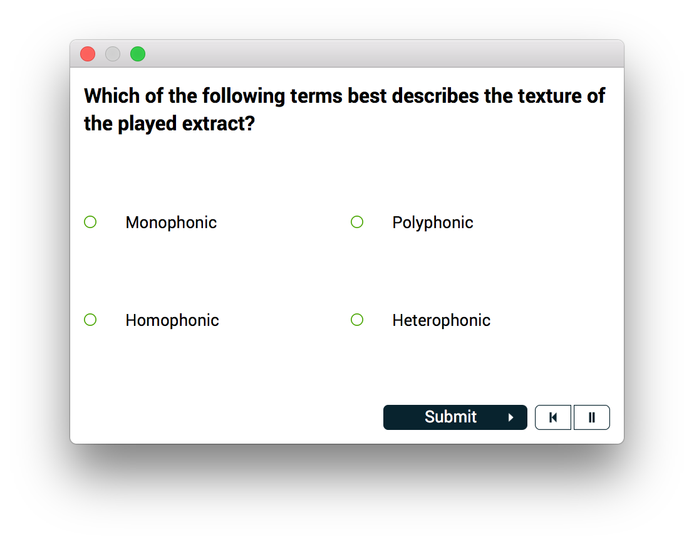
Task: Click the Monophonic answer label
Action: coord(171,222)
